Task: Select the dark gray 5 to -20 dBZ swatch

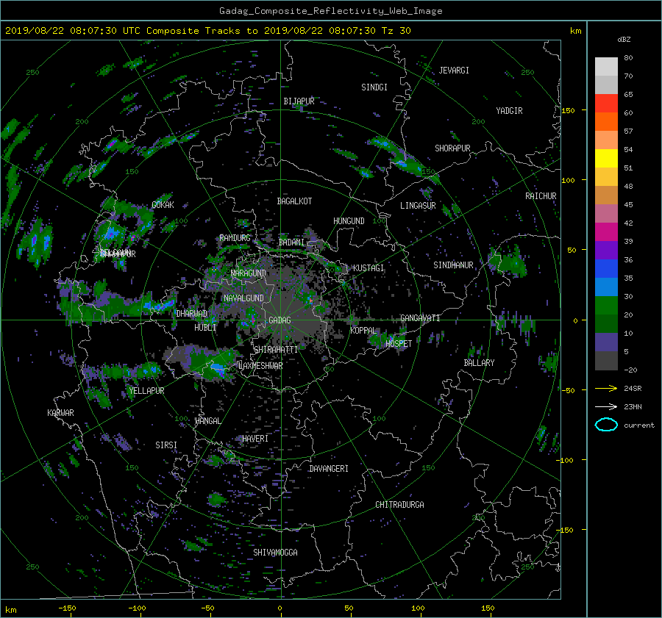Action: click(x=606, y=360)
